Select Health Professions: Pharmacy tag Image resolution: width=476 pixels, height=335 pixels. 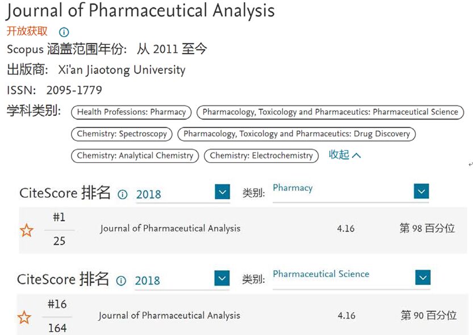[x=131, y=112]
